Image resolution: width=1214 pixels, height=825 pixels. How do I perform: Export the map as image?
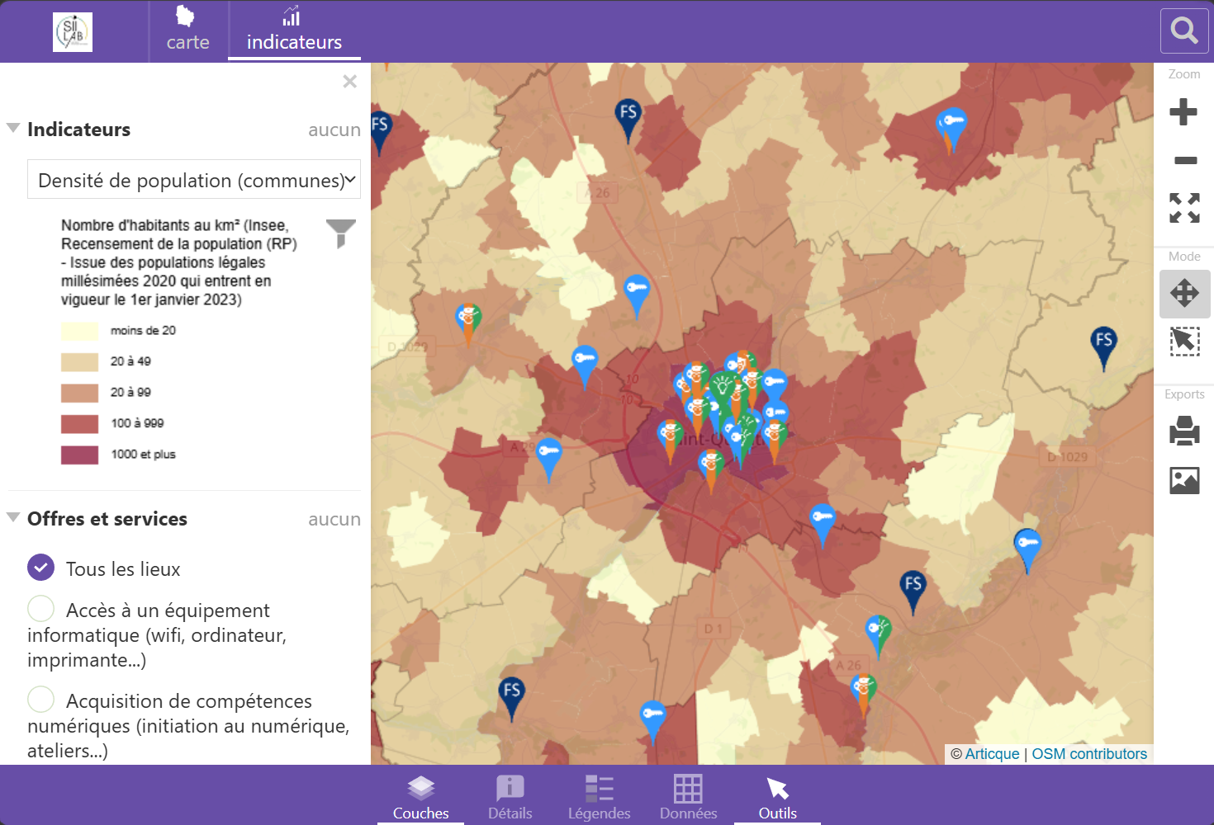point(1184,480)
